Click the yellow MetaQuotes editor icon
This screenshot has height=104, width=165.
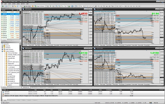[x=33, y=6]
